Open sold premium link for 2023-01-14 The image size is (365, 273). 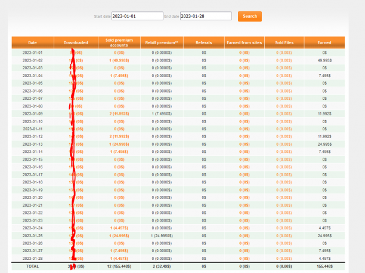coord(119,152)
